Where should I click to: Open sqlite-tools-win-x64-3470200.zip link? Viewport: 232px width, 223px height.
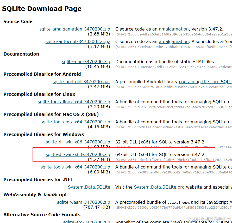click(75, 167)
